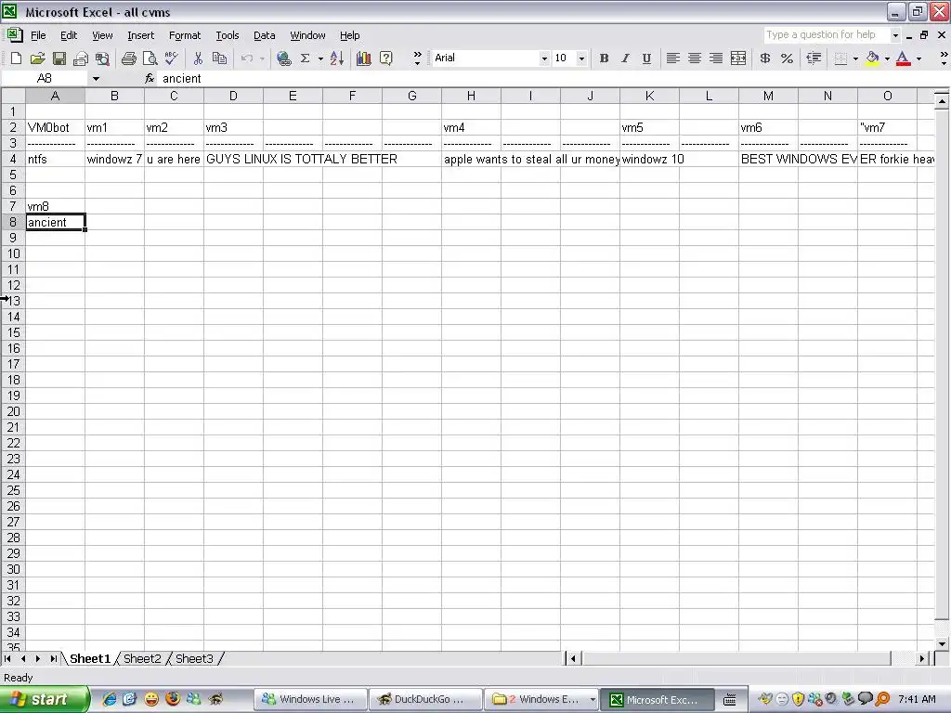The height and width of the screenshot is (713, 951).
Task: Align cell text to the right
Action: point(716,58)
